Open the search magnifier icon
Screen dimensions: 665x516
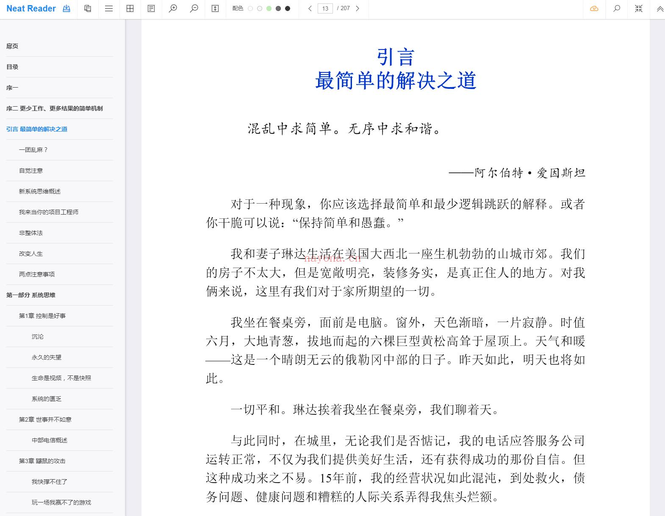pos(617,8)
